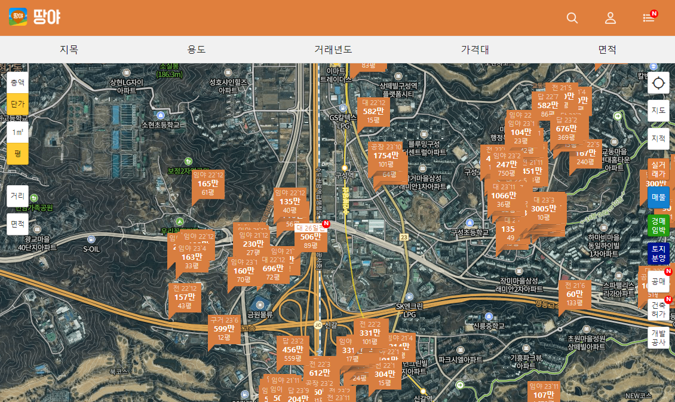Viewport: 675px width, 402px height.
Task: Select the 전 22'2 331만 101평 marker
Action: (x=370, y=333)
